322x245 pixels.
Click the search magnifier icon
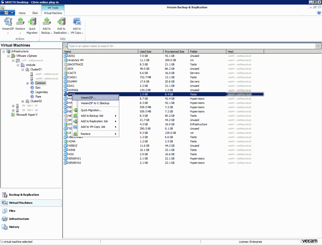(x=65, y=46)
